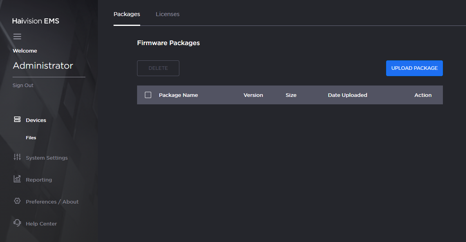Click the Administrator username
466x242 pixels.
click(x=43, y=66)
